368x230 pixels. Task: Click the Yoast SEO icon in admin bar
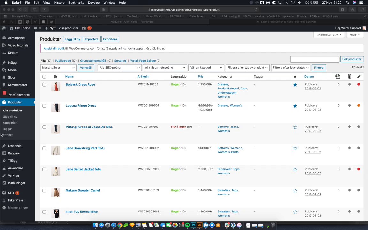(x=84, y=28)
